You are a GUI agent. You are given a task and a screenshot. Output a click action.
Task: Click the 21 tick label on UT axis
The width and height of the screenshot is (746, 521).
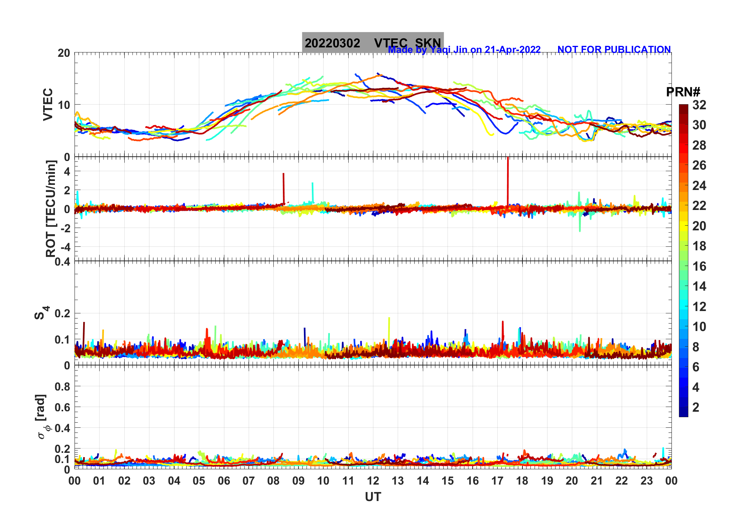(x=597, y=481)
